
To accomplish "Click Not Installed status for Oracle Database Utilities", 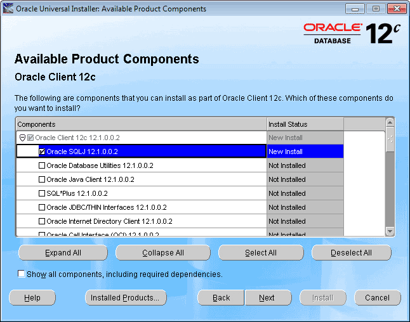I will point(305,165).
